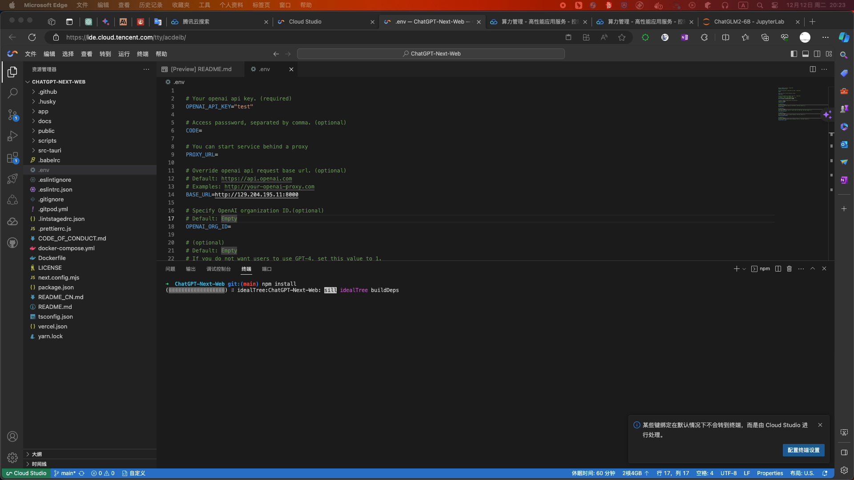The image size is (854, 480).
Task: Toggle primary side bar visibility
Action: (x=794, y=54)
